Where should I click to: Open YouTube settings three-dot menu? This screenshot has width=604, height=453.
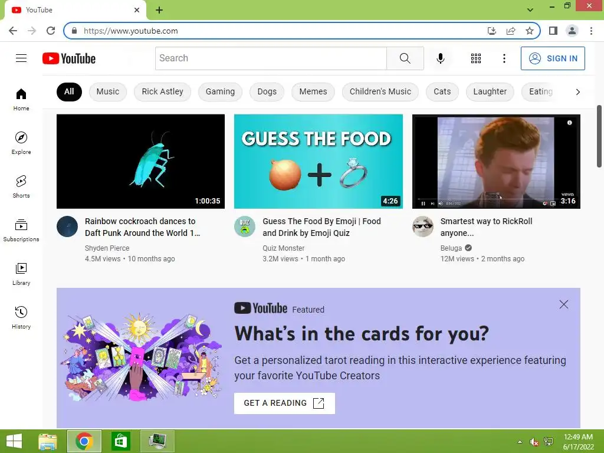[504, 58]
